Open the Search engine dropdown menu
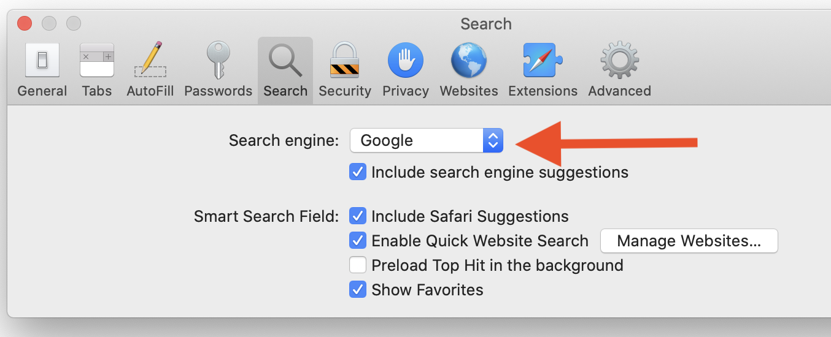The image size is (831, 337). pyautogui.click(x=427, y=140)
